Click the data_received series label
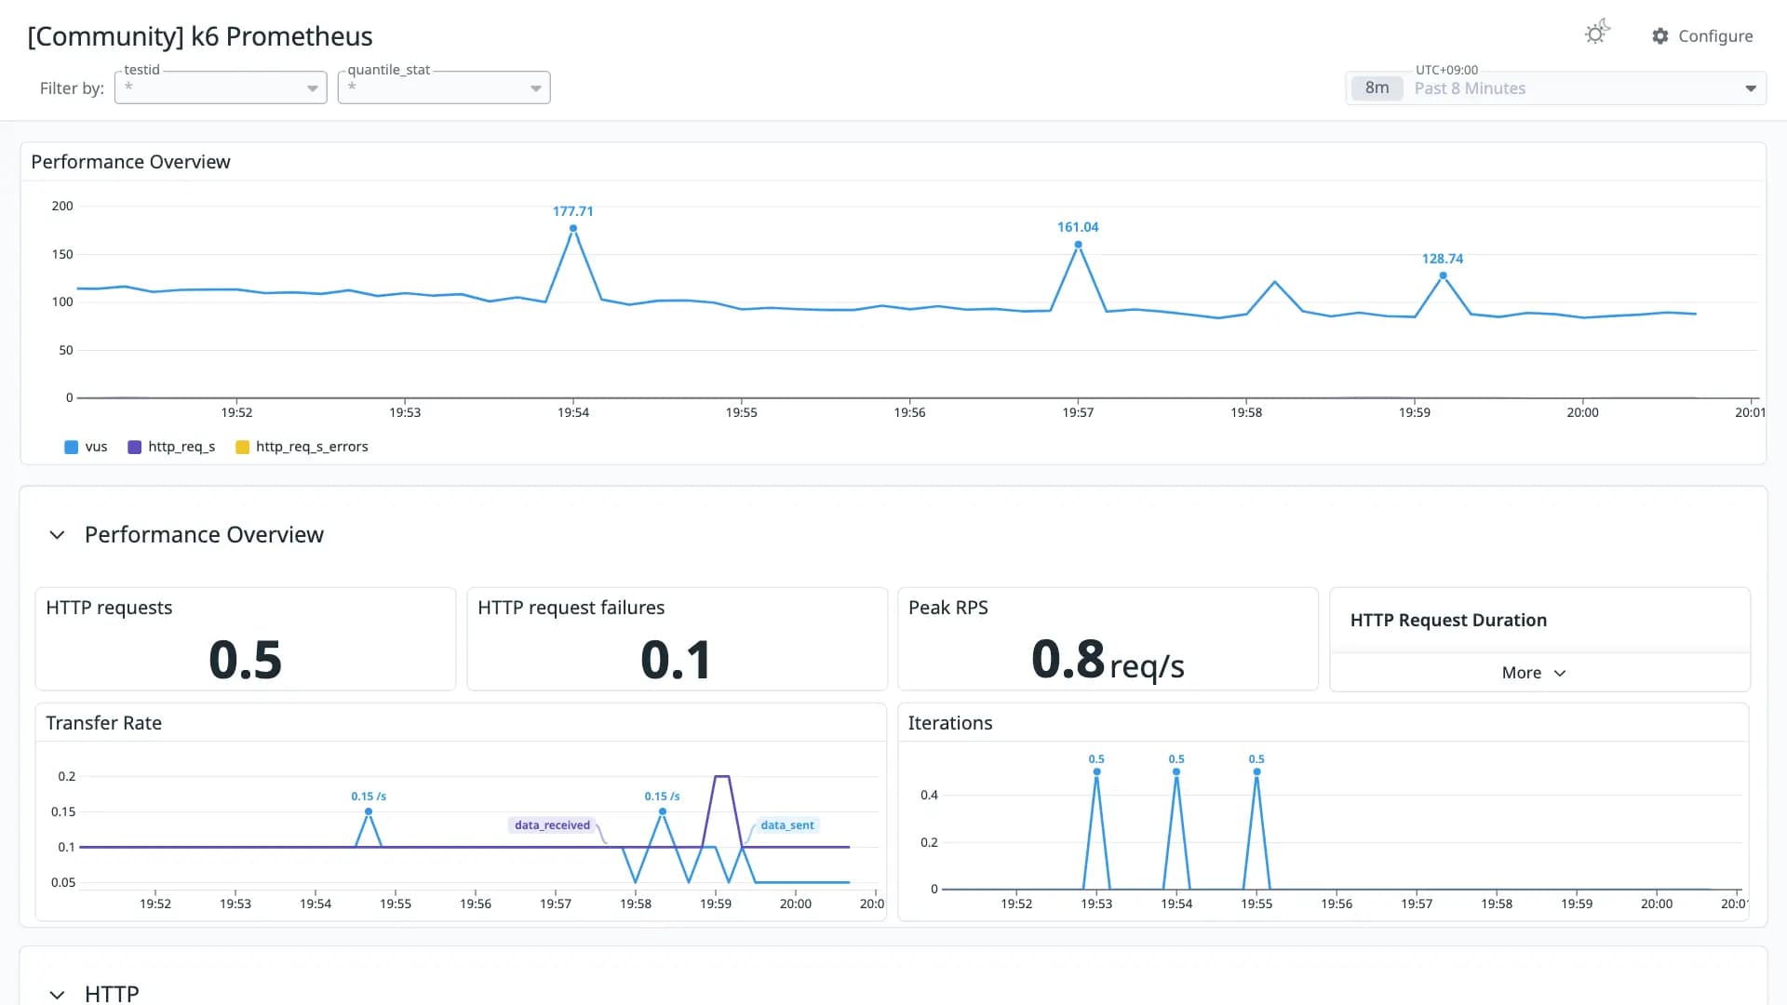Viewport: 1787px width, 1005px height. click(x=552, y=825)
